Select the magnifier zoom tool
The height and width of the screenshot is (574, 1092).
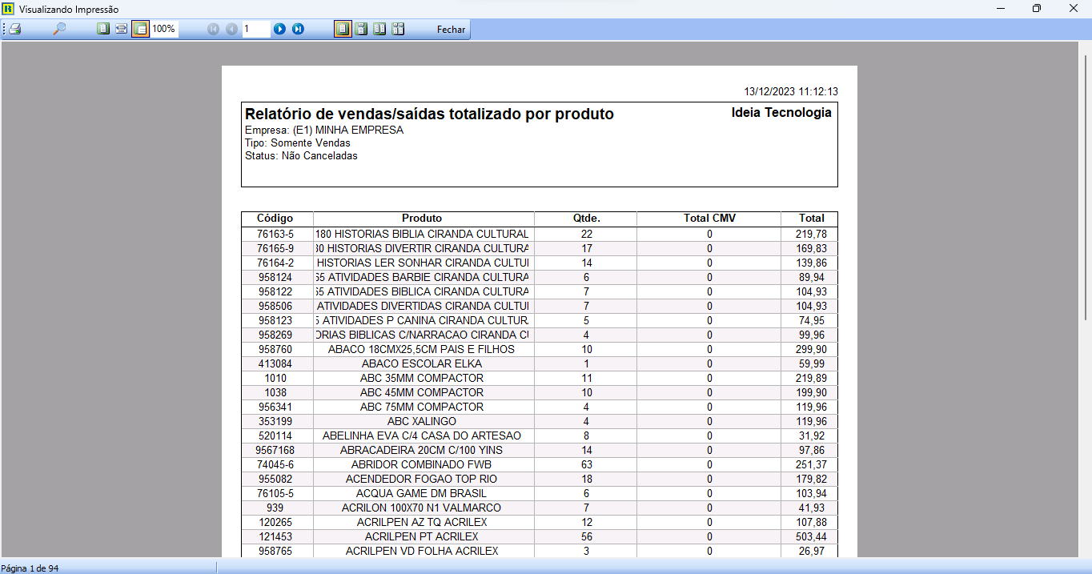59,29
